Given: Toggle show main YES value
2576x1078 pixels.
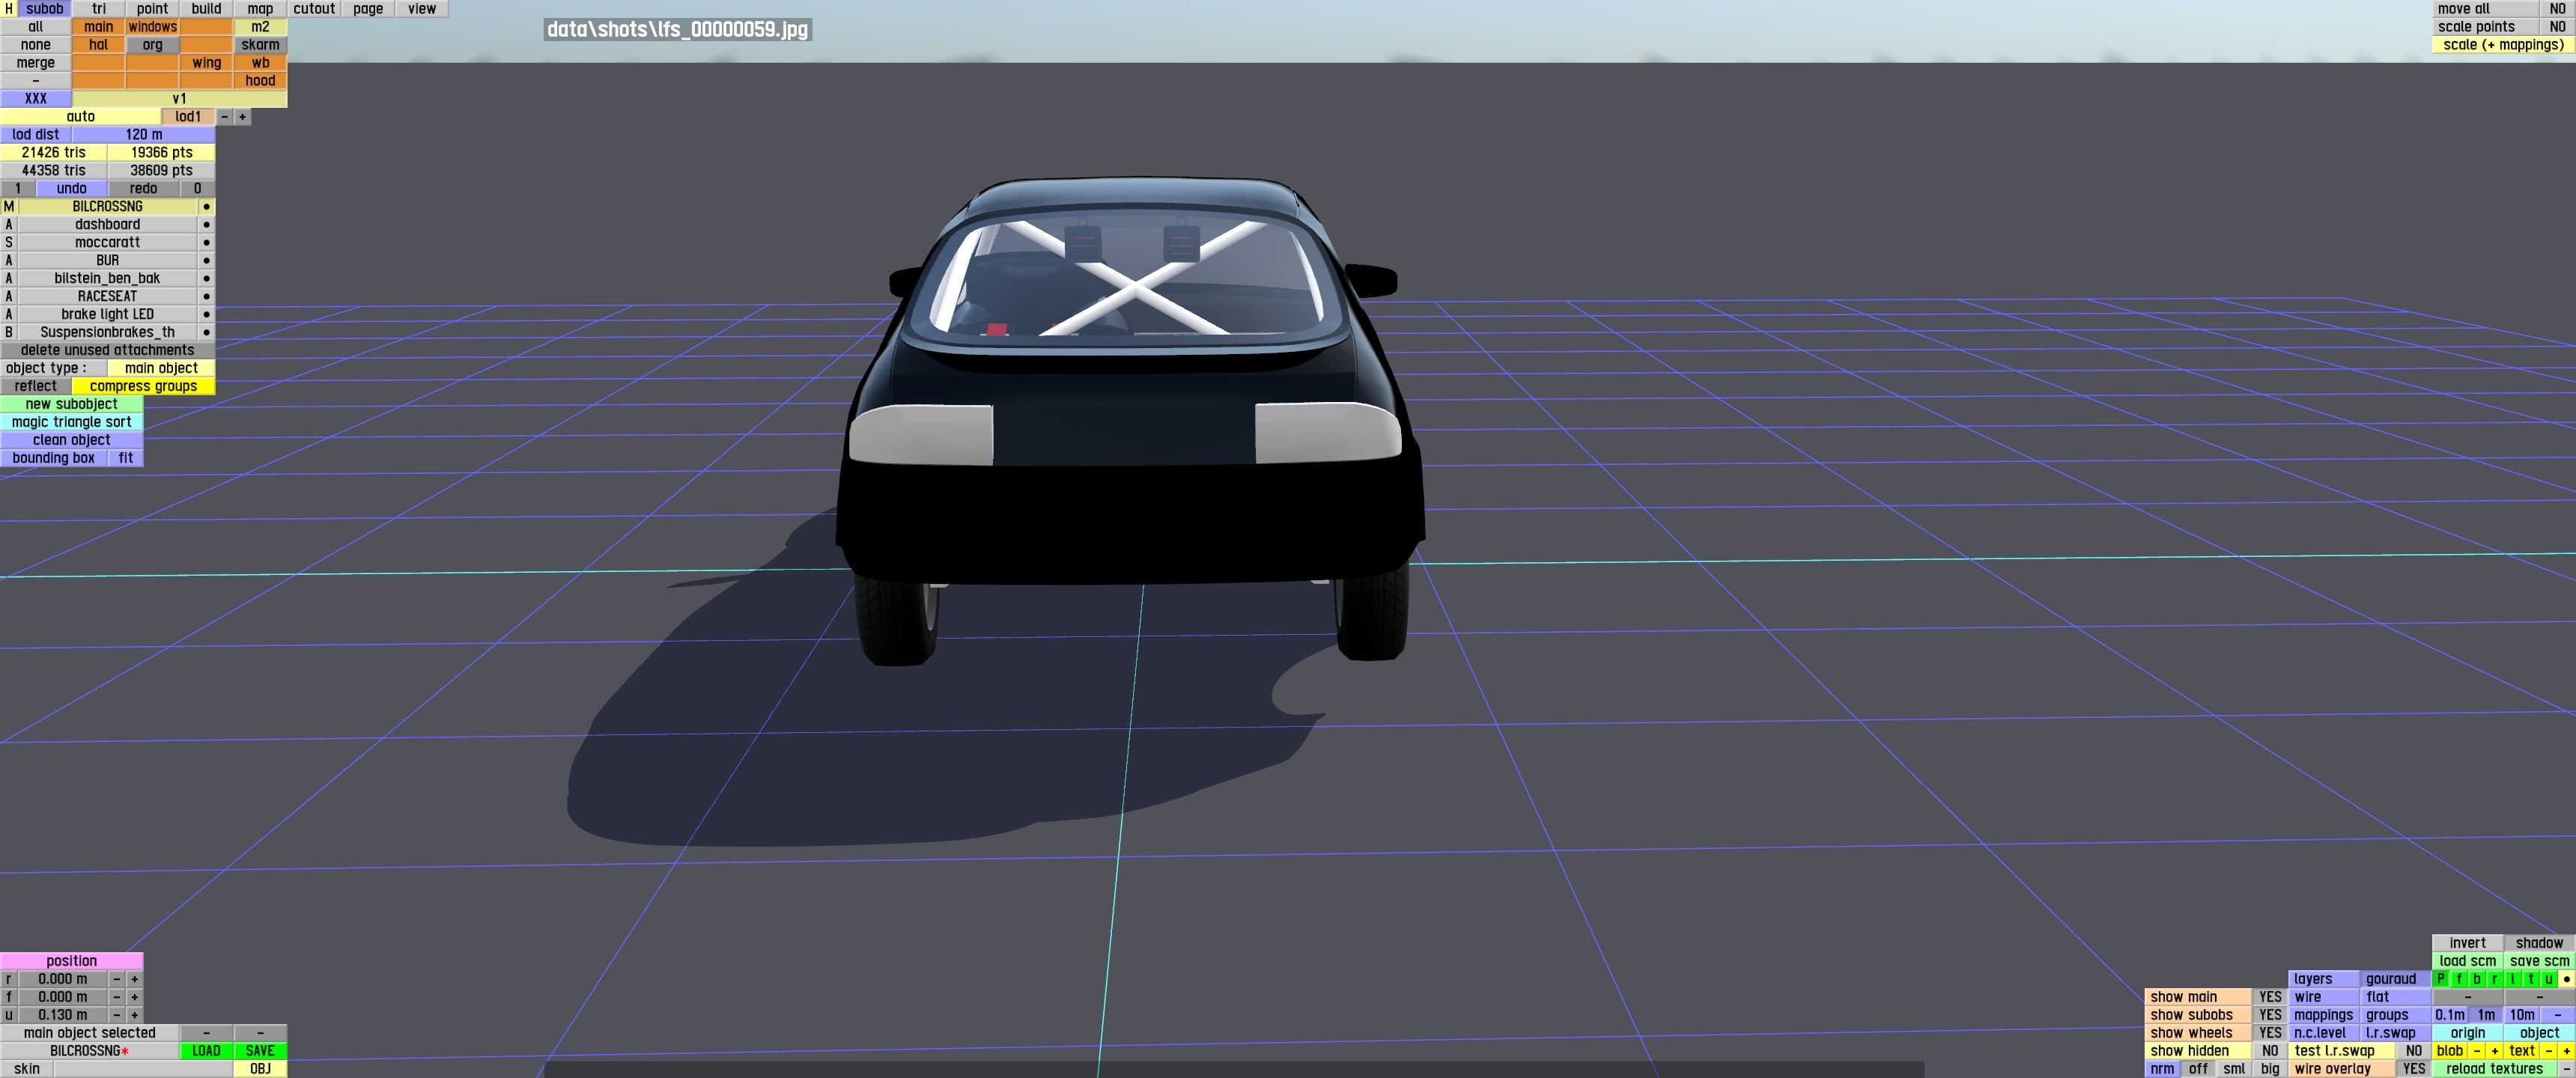Looking at the screenshot, I should coord(2270,997).
